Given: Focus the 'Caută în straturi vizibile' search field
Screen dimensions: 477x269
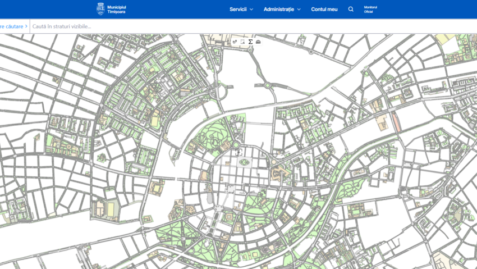Looking at the screenshot, I should [x=253, y=26].
